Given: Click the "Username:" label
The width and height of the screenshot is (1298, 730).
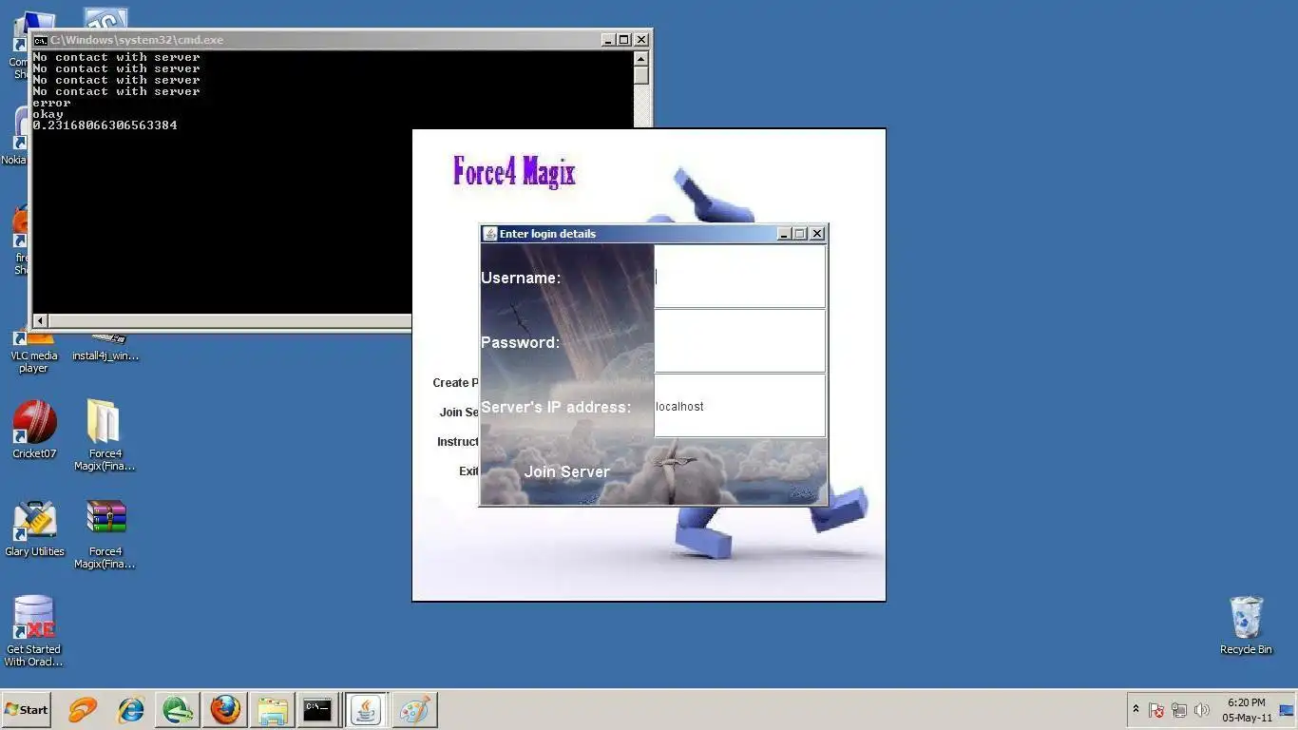Looking at the screenshot, I should (521, 278).
